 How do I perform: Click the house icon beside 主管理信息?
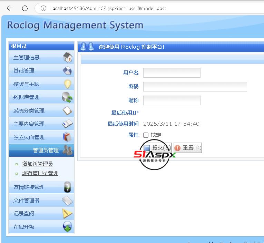[68, 57]
